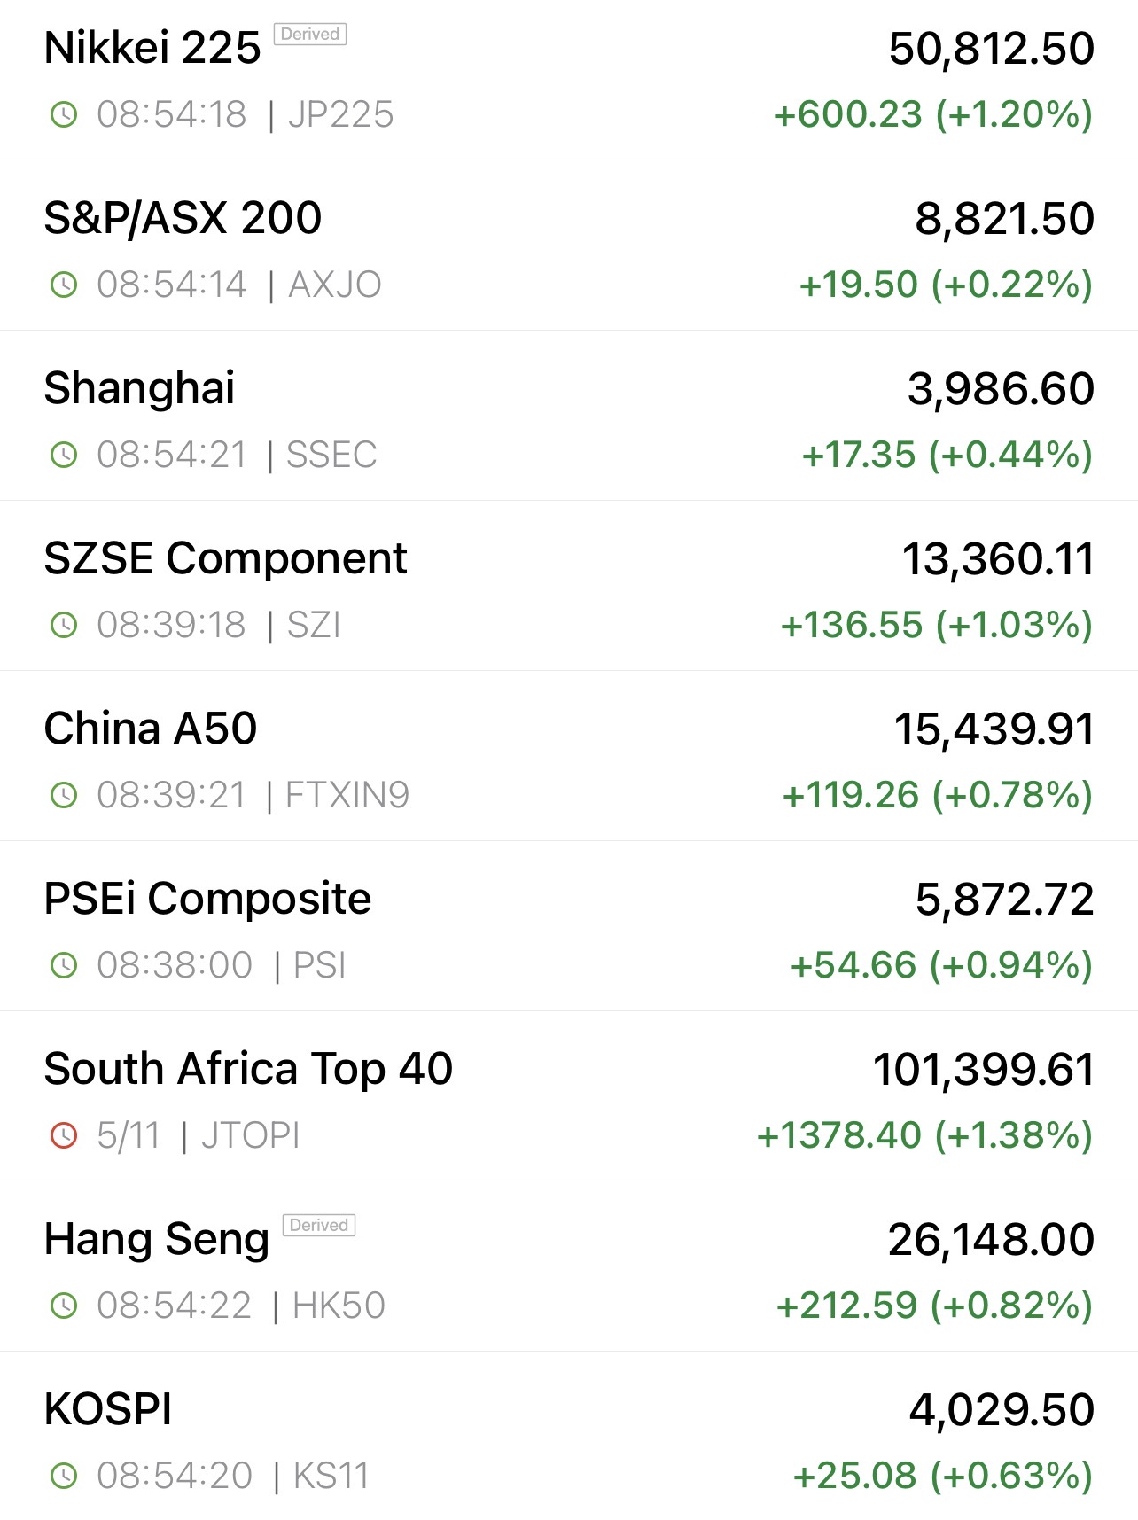Open the KOSPI index title
1138x1520 pixels.
(108, 1409)
